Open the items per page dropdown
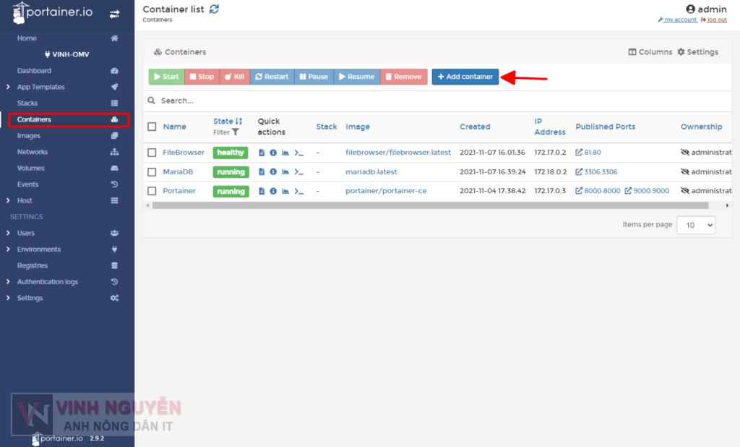The image size is (740, 447). [x=695, y=225]
